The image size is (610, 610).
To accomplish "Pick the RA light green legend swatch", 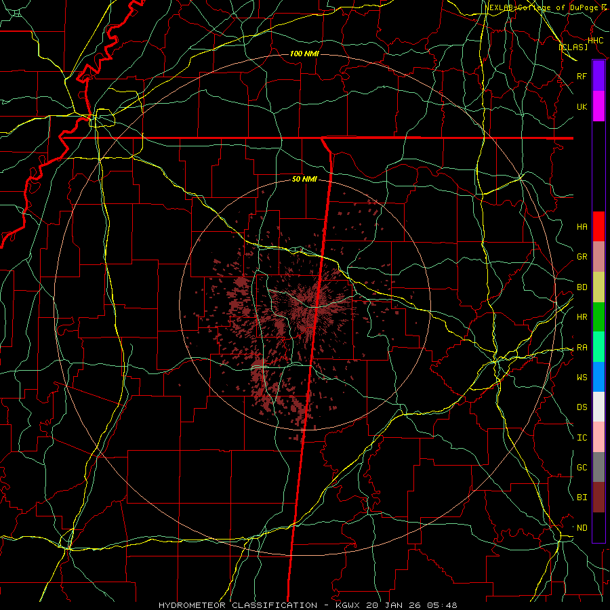I will 598,347.
